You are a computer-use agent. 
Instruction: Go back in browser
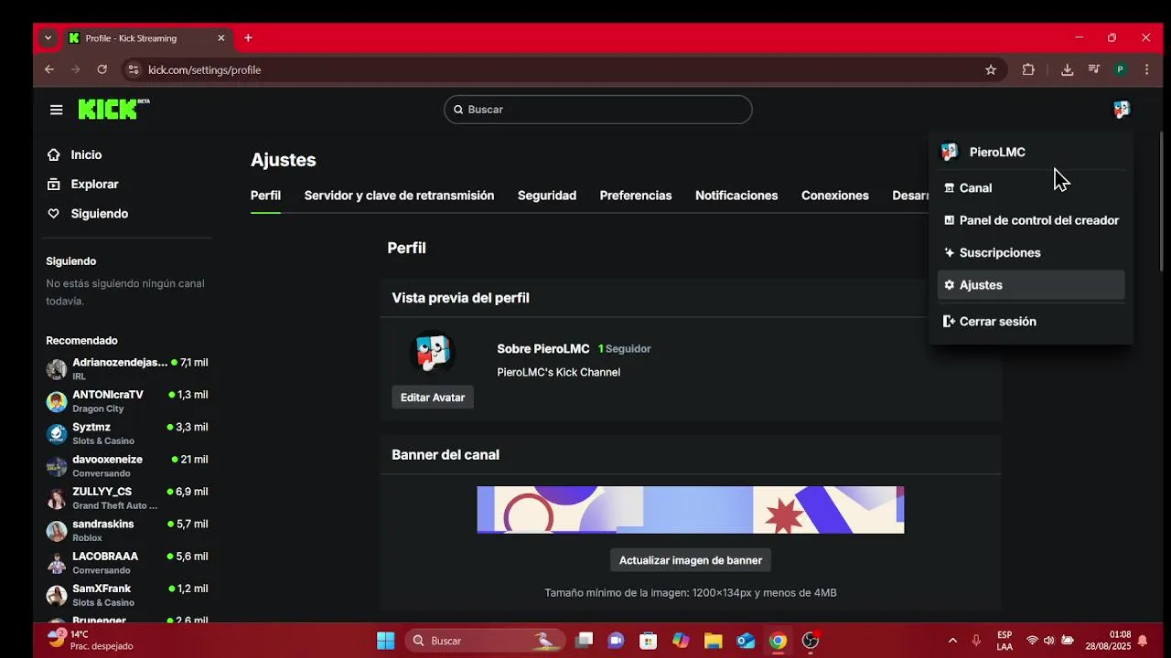tap(49, 69)
